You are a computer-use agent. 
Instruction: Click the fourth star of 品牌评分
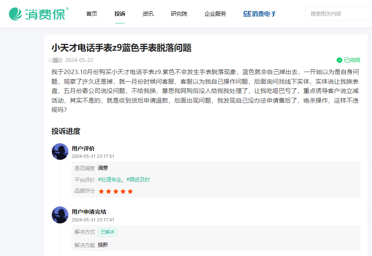123,191
